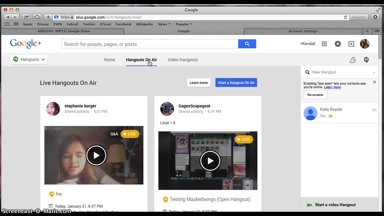
Task: Open the Facebook bookmark
Action: pyautogui.click(x=124, y=24)
